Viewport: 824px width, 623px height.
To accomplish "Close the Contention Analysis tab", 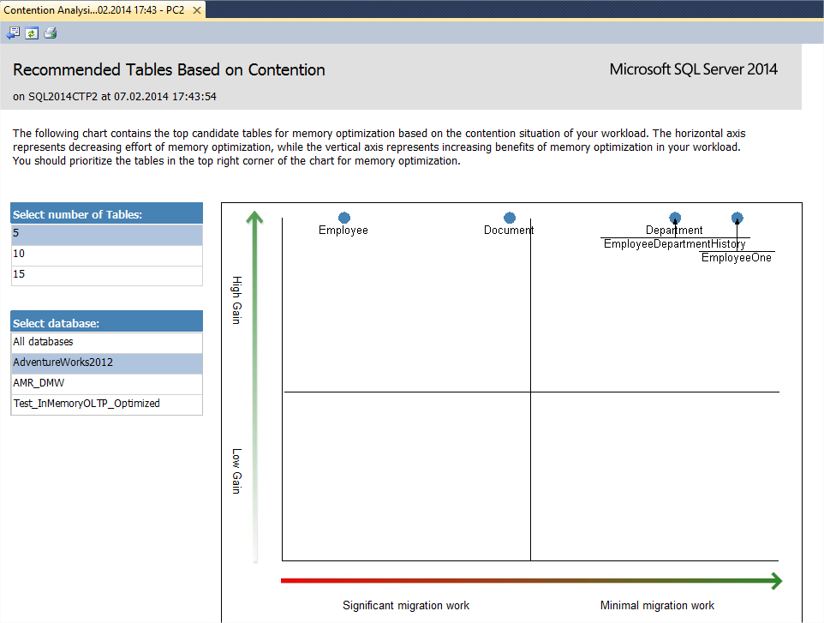I will pos(196,10).
